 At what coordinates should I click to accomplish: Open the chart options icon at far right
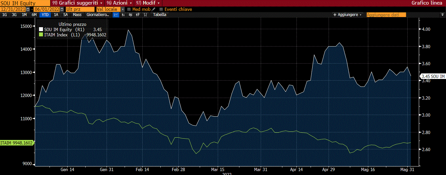[x=442, y=15]
